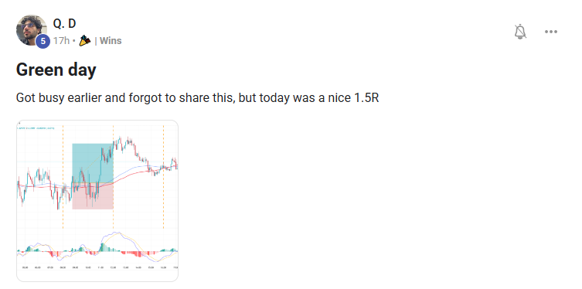Toggle the muted notification bell

(520, 32)
